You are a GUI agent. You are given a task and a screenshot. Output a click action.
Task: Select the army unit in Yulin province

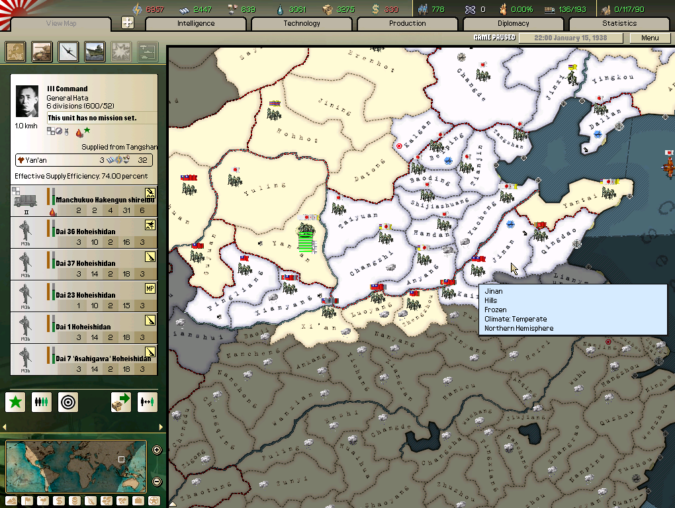235,180
